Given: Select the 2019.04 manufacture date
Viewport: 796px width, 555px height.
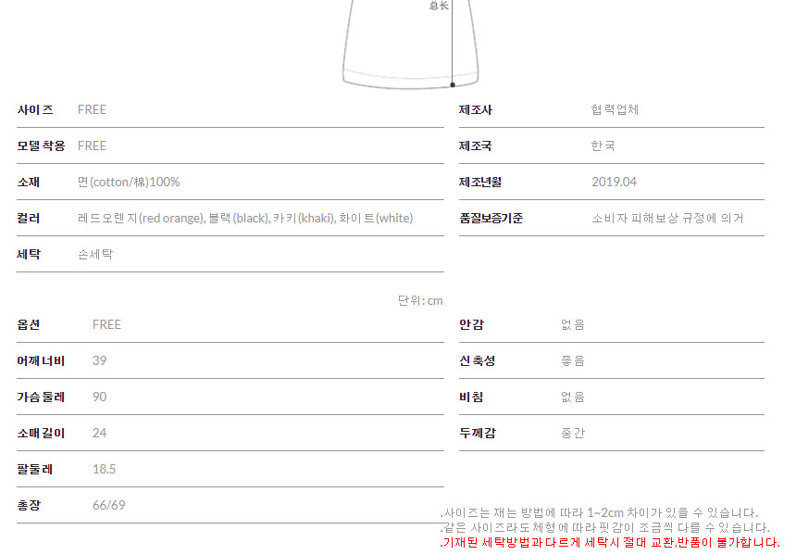Looking at the screenshot, I should click(x=614, y=182).
